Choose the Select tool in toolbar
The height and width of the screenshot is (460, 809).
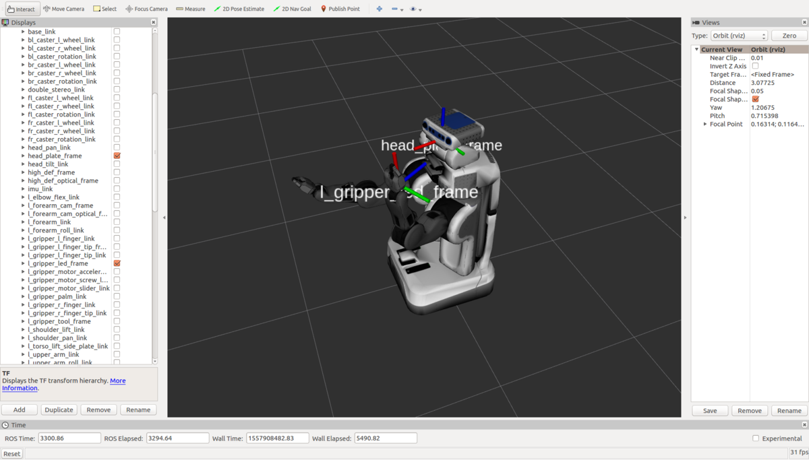104,9
